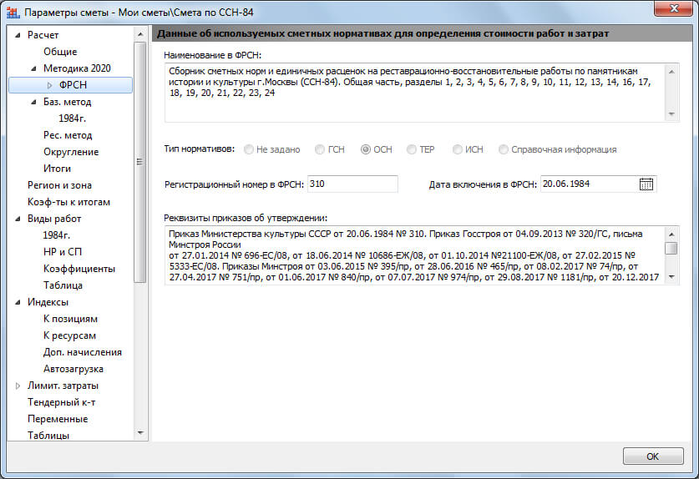Open the 'Округление' settings
Viewport: 699px width, 479px height.
(71, 152)
